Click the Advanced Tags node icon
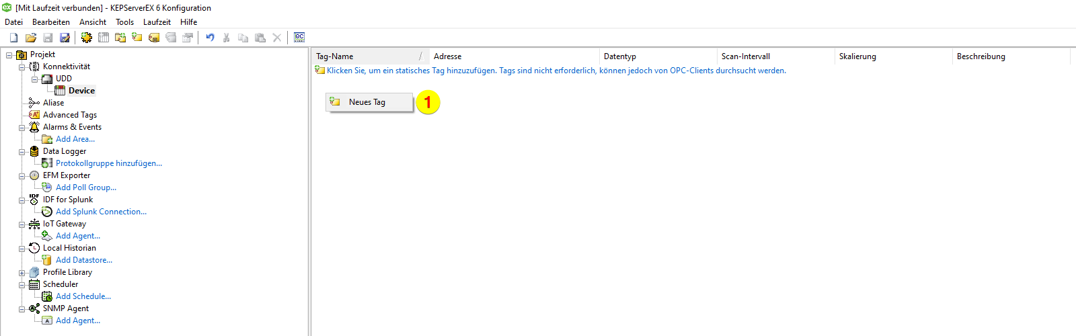Screen dimensions: 1076x336 (34, 115)
